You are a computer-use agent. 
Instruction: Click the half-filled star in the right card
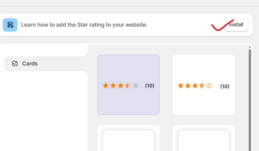pos(202,86)
